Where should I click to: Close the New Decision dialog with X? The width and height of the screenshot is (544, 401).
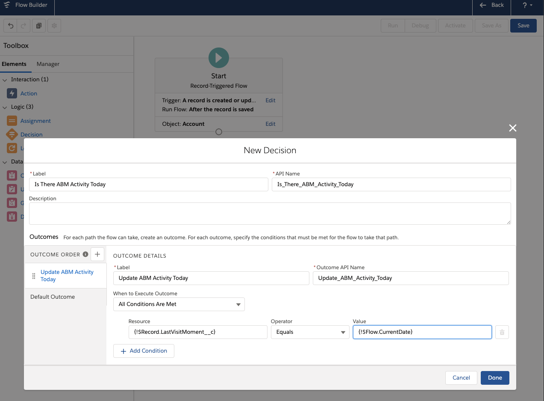(513, 128)
